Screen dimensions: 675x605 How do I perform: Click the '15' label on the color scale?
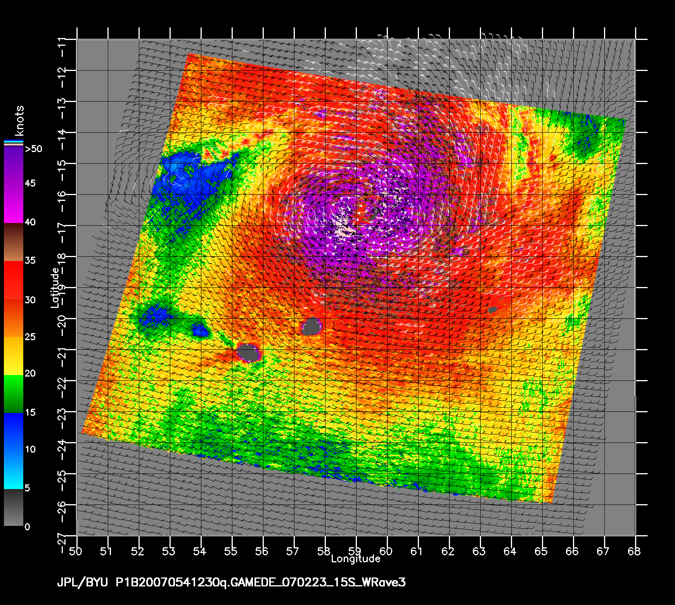click(x=30, y=413)
